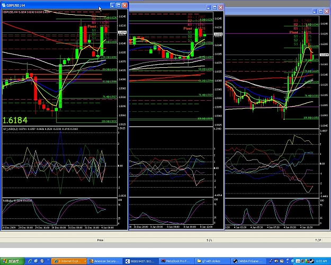
Task: Click the S / L column header
Action: tap(209, 240)
